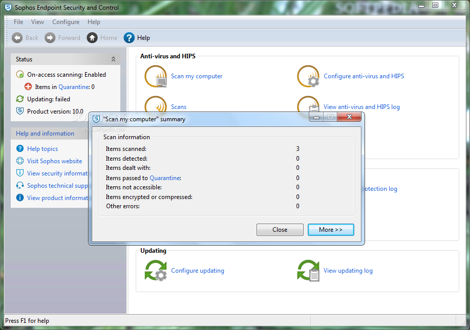Click the scan summary dialog Sophos icon

click(x=96, y=119)
